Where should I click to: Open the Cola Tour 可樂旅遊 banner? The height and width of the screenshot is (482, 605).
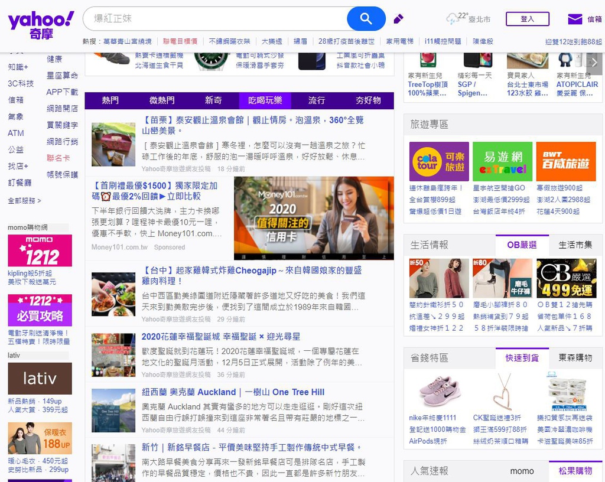(439, 161)
